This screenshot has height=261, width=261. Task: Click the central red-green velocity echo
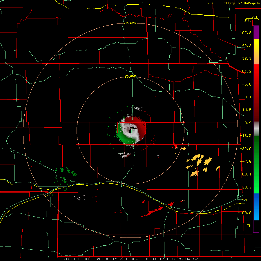(131, 130)
